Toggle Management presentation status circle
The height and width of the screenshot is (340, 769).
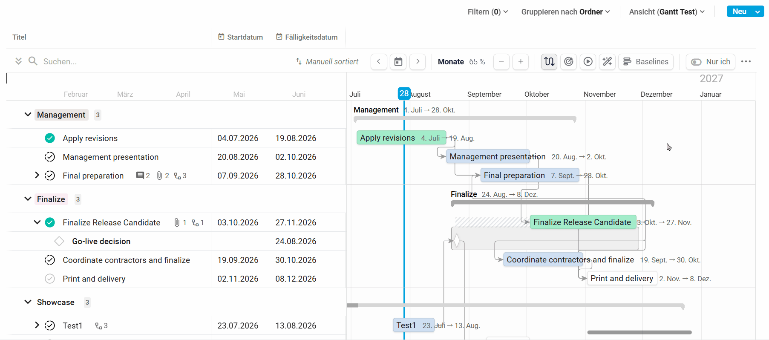(50, 157)
